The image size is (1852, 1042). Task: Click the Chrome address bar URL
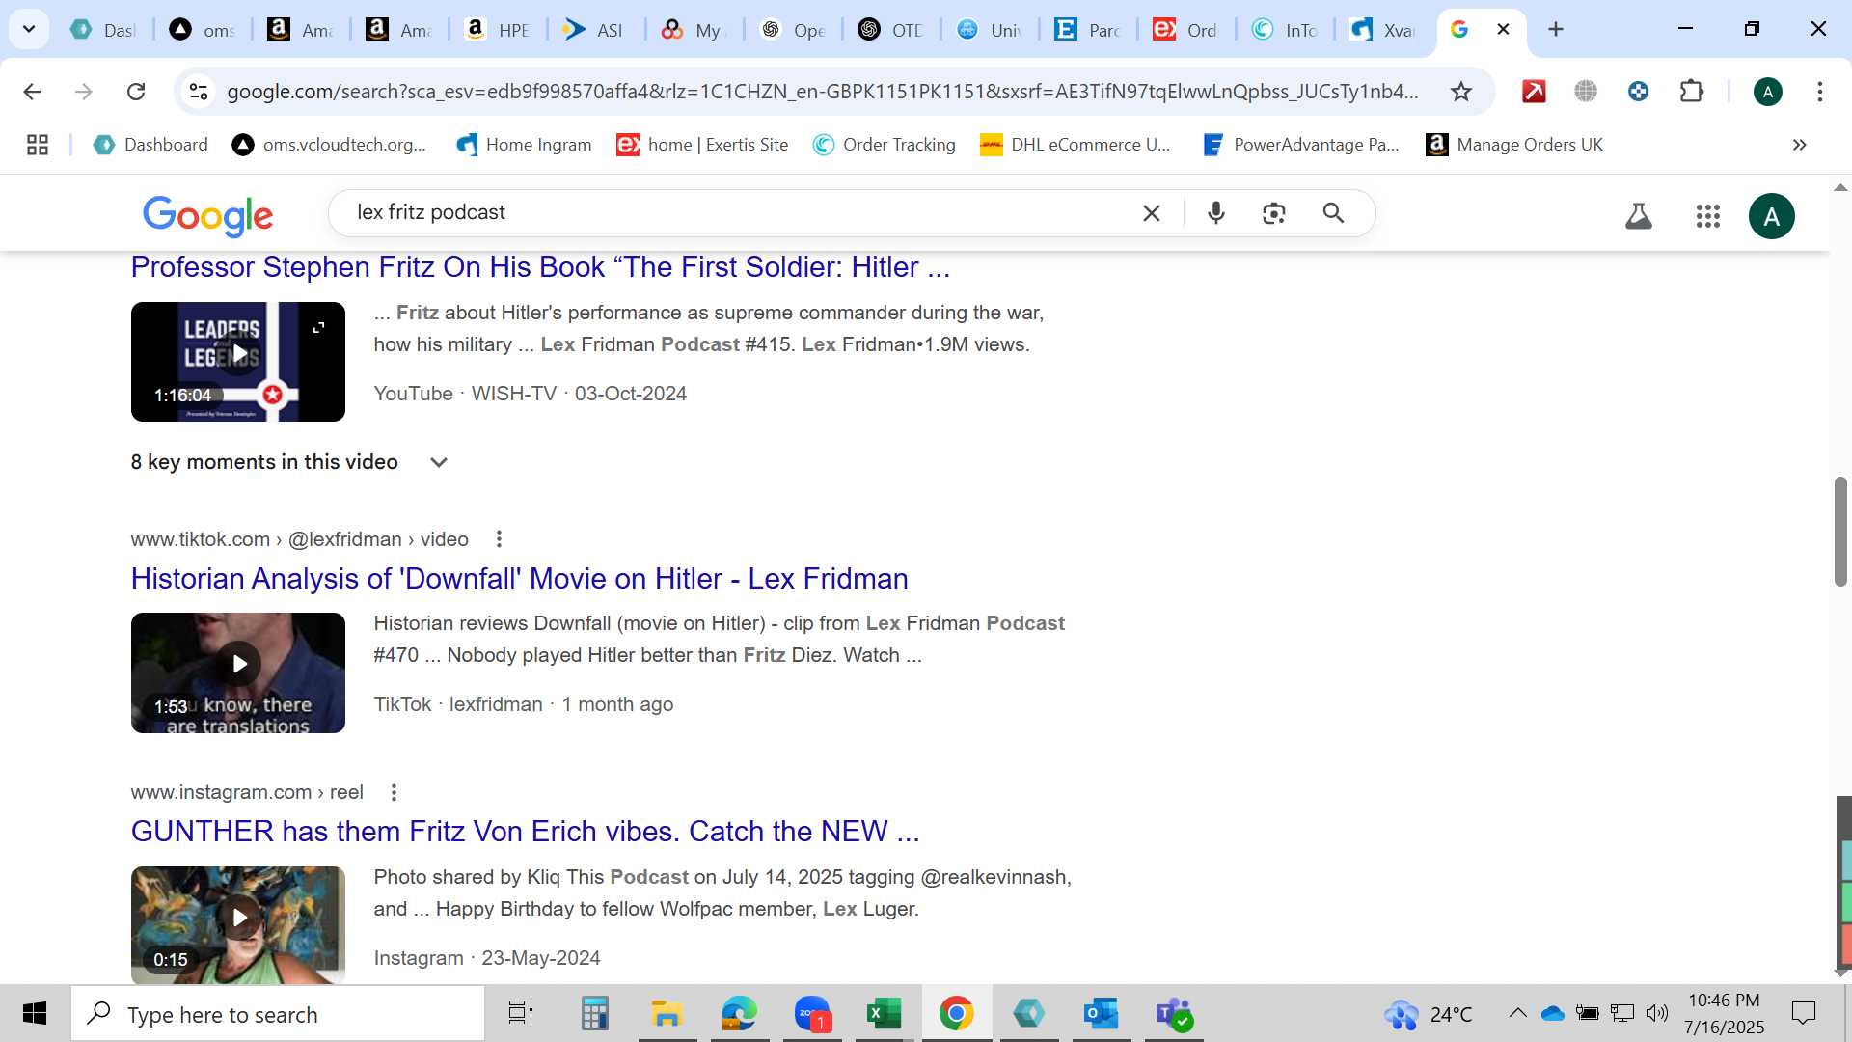tap(822, 92)
